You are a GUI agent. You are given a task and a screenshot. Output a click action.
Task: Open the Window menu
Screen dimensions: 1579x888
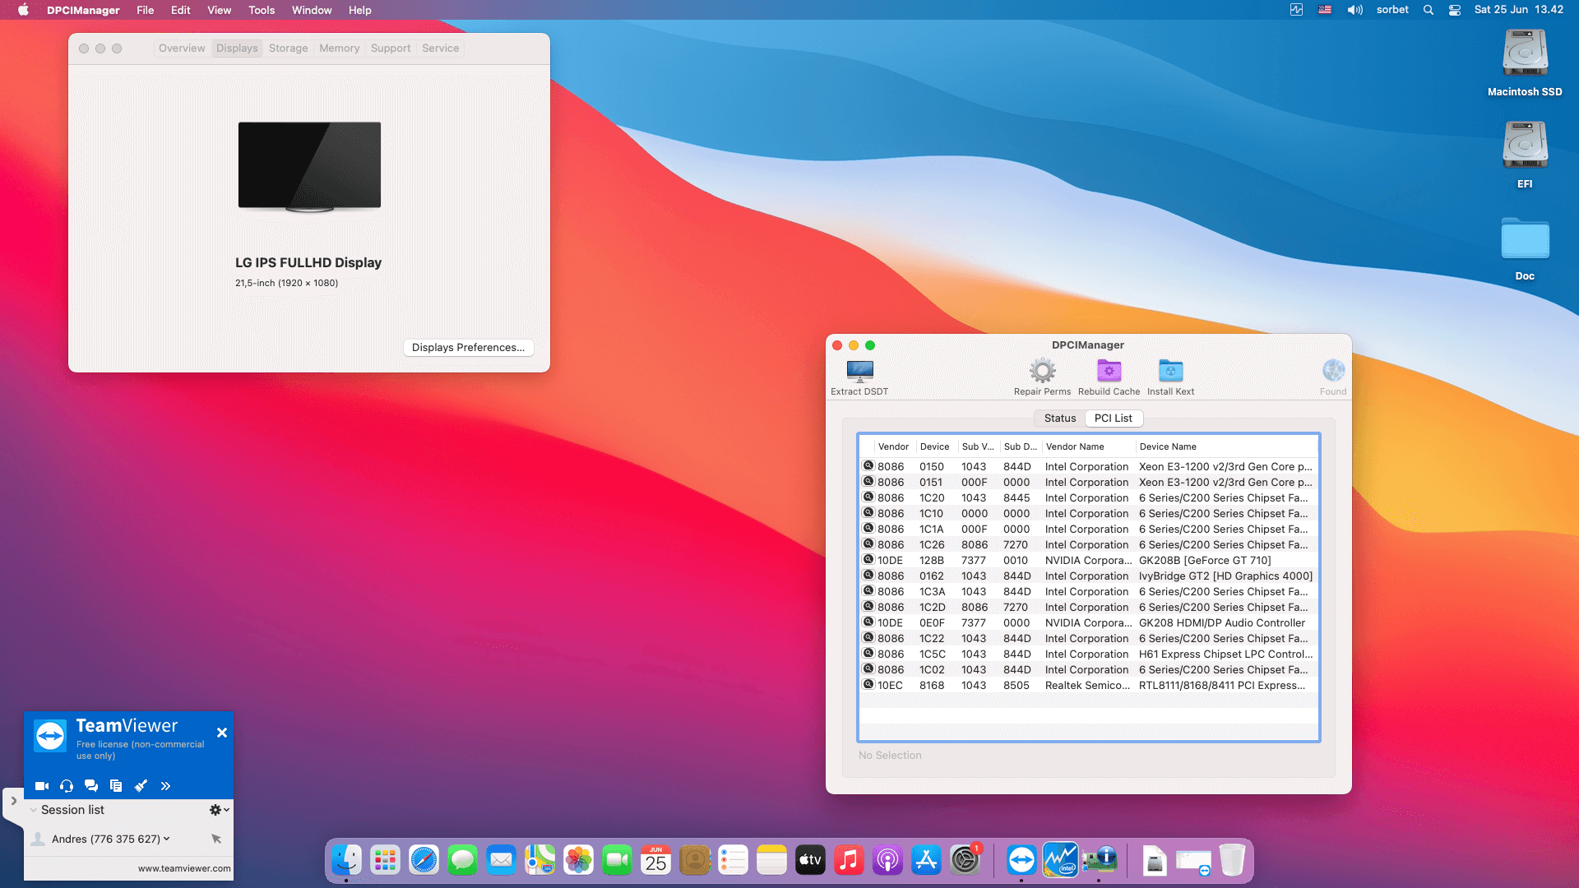pos(312,10)
